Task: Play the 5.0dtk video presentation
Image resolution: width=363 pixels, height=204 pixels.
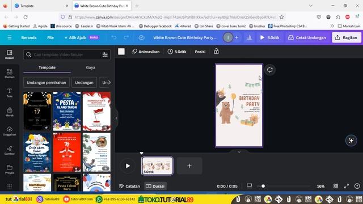Action: 270,37
